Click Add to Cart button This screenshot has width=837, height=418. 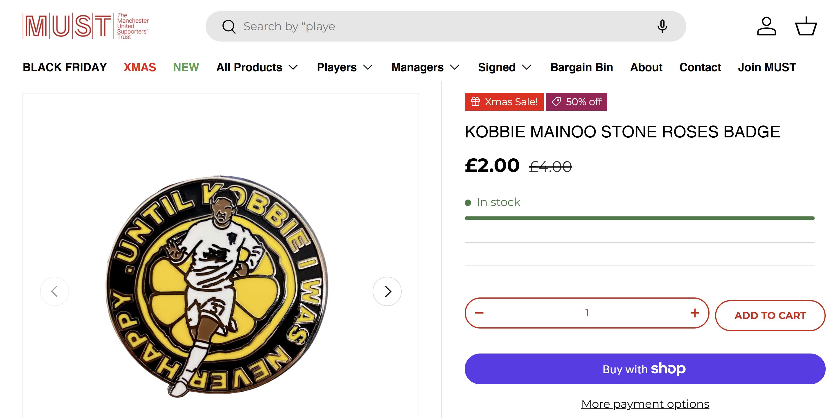[x=770, y=315]
